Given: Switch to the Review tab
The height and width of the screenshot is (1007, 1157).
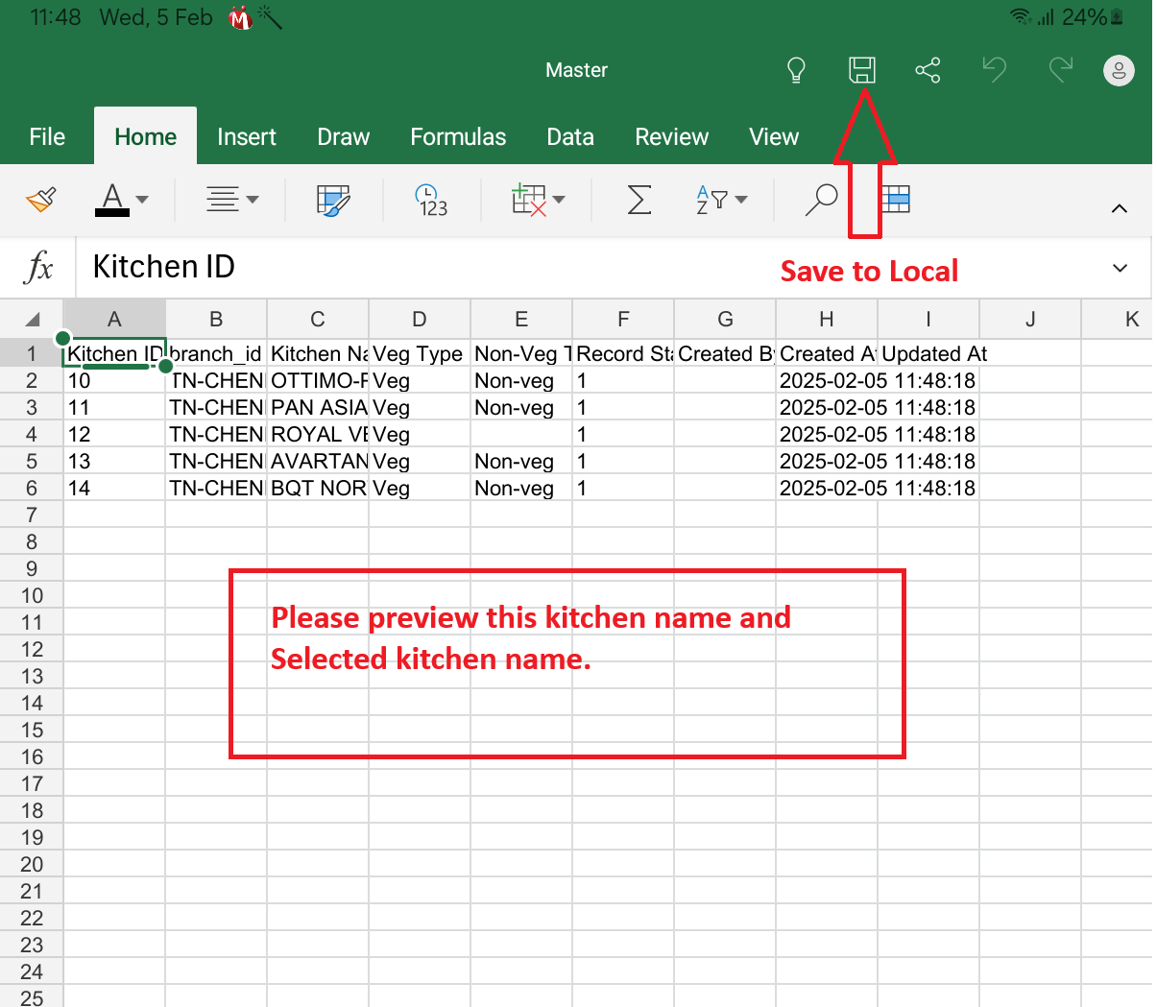Looking at the screenshot, I should pos(671,137).
